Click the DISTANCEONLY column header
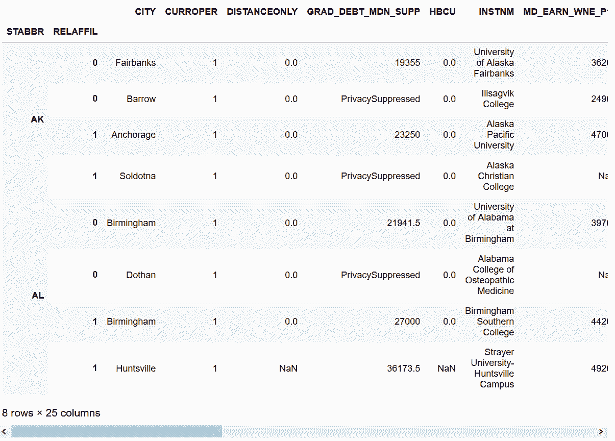The image size is (615, 441). click(262, 12)
